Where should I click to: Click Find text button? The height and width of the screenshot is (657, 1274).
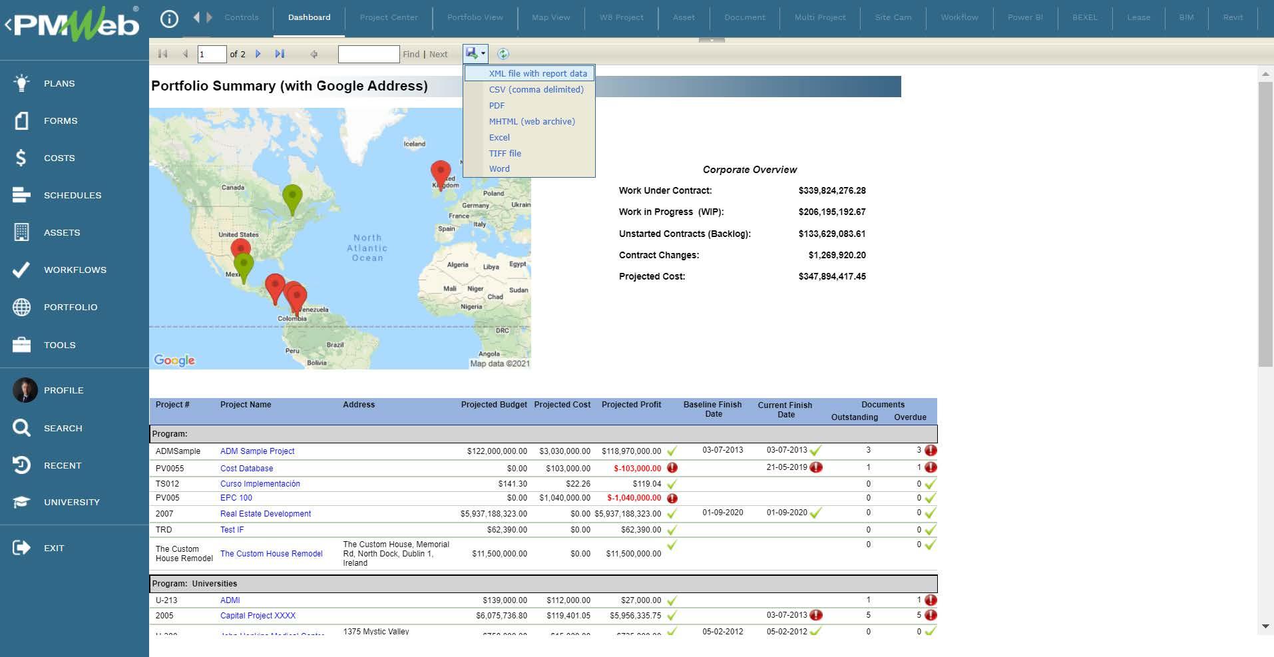(411, 55)
